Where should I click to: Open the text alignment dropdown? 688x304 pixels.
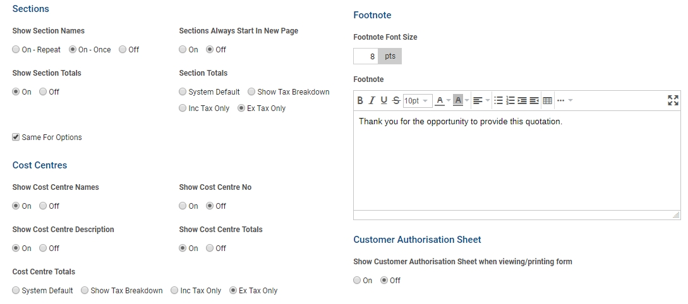481,101
